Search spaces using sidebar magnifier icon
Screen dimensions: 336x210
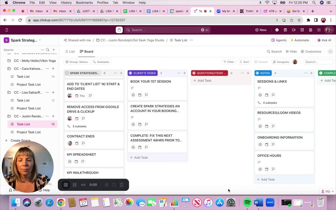[48, 50]
